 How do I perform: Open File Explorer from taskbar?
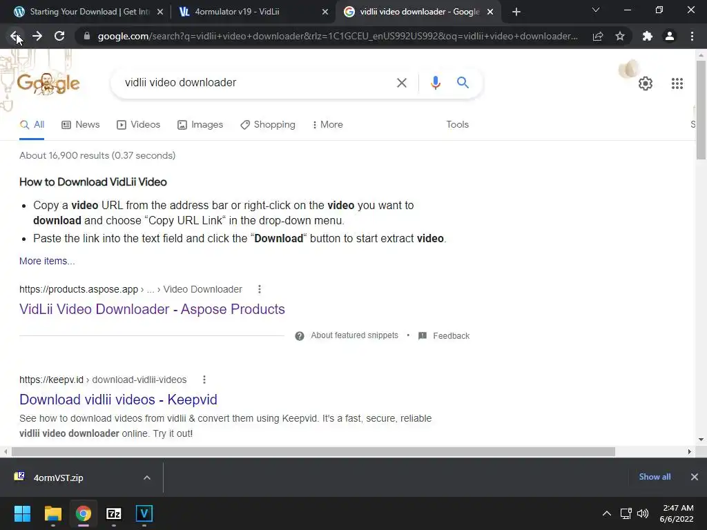tap(52, 513)
